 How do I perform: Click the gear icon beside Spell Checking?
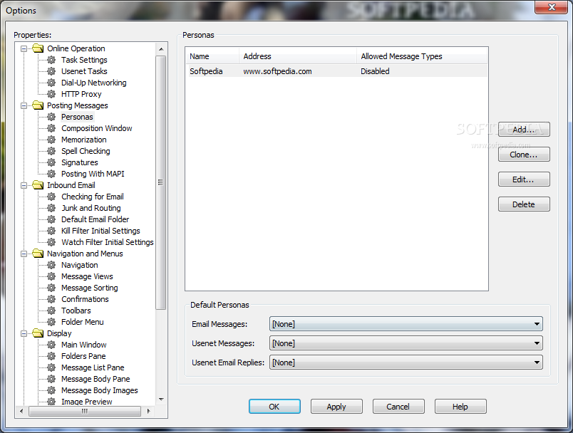pos(51,151)
